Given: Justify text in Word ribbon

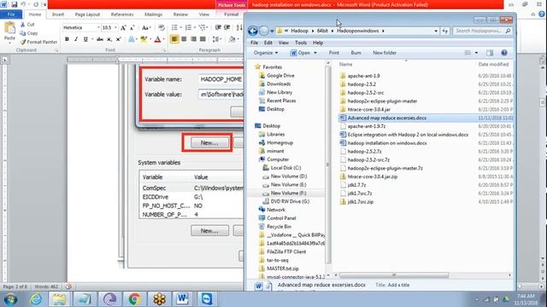Looking at the screenshot, I should point(203,39).
